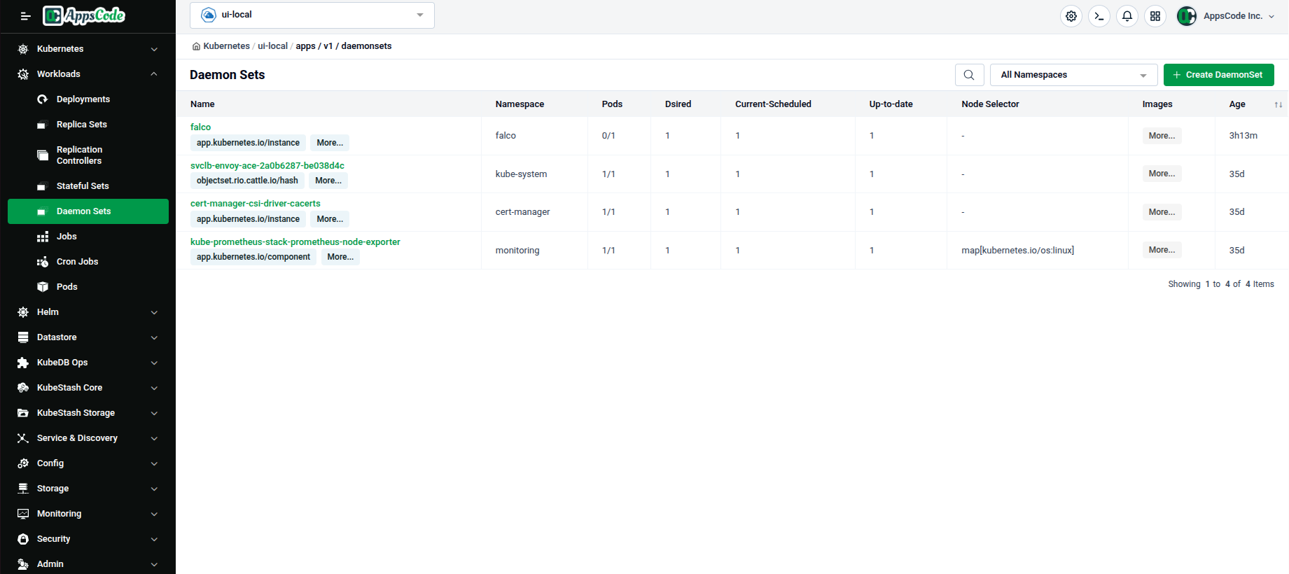Expand the Storage section chevron

(x=154, y=489)
